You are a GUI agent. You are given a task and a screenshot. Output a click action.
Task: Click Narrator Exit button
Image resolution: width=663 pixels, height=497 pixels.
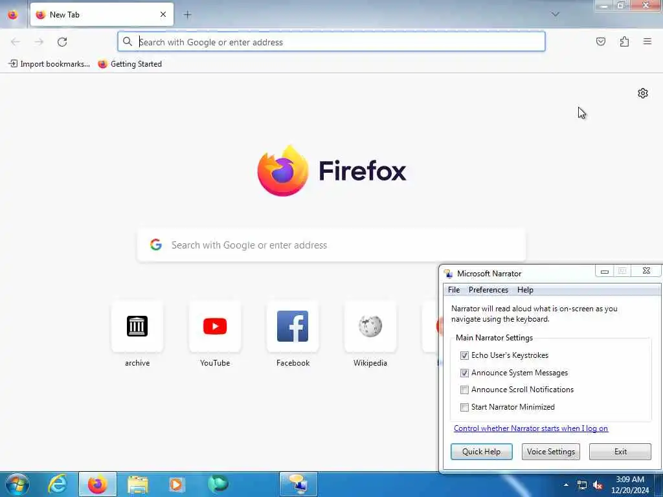point(620,451)
